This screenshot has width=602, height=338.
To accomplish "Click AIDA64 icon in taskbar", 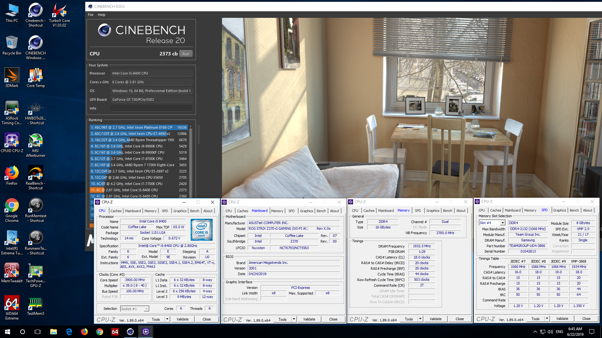I will pyautogui.click(x=115, y=332).
